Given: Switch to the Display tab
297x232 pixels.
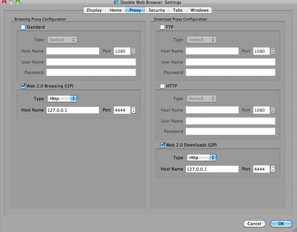Looking at the screenshot, I should (x=94, y=10).
